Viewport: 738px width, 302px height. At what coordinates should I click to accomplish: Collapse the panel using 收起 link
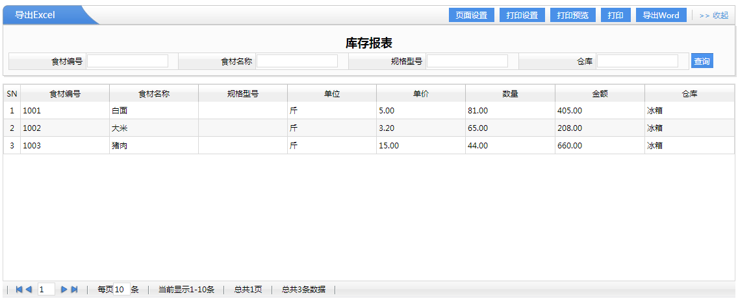[713, 16]
